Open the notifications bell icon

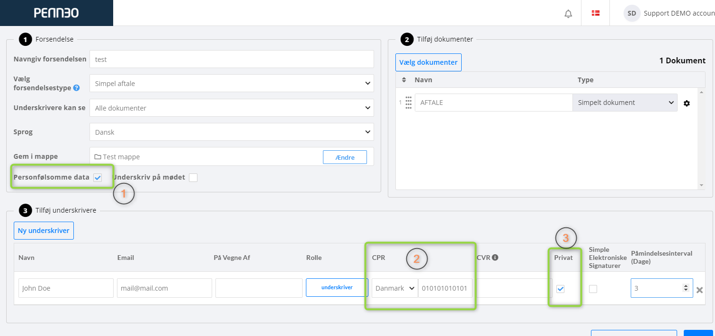[568, 14]
